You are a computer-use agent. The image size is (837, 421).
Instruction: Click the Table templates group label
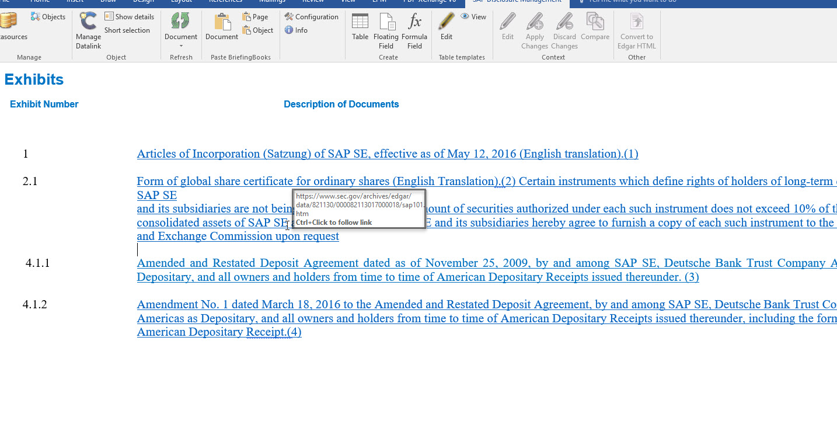462,57
